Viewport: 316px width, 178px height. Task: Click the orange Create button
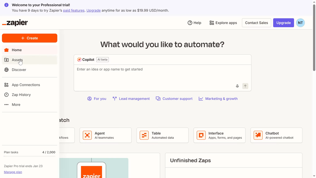coord(30,38)
